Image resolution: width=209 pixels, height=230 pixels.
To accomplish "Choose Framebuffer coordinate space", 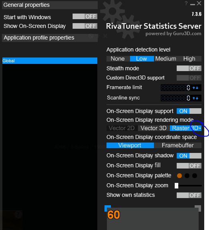I will tap(177, 145).
